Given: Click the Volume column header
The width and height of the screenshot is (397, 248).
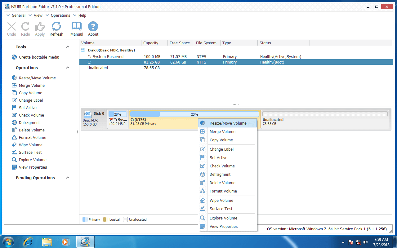Looking at the screenshot, I should click(110, 43).
